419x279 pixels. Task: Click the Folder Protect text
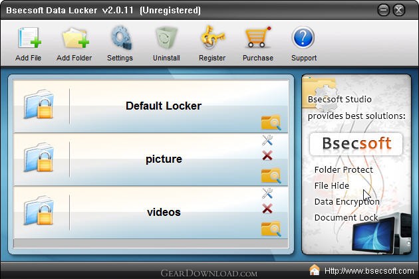(x=343, y=169)
